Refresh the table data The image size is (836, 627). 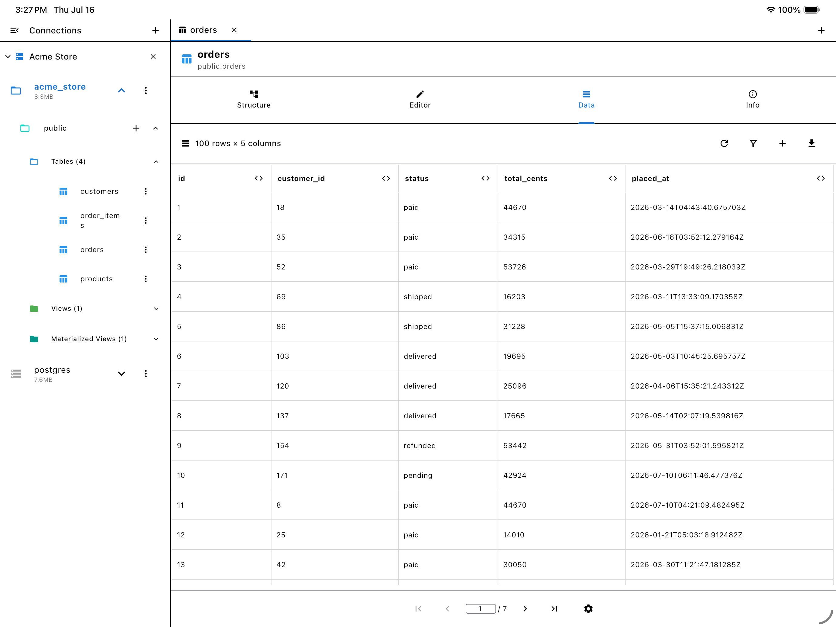pyautogui.click(x=724, y=144)
